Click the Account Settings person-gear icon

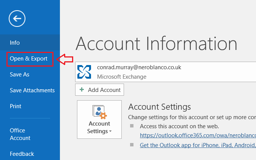point(100,112)
